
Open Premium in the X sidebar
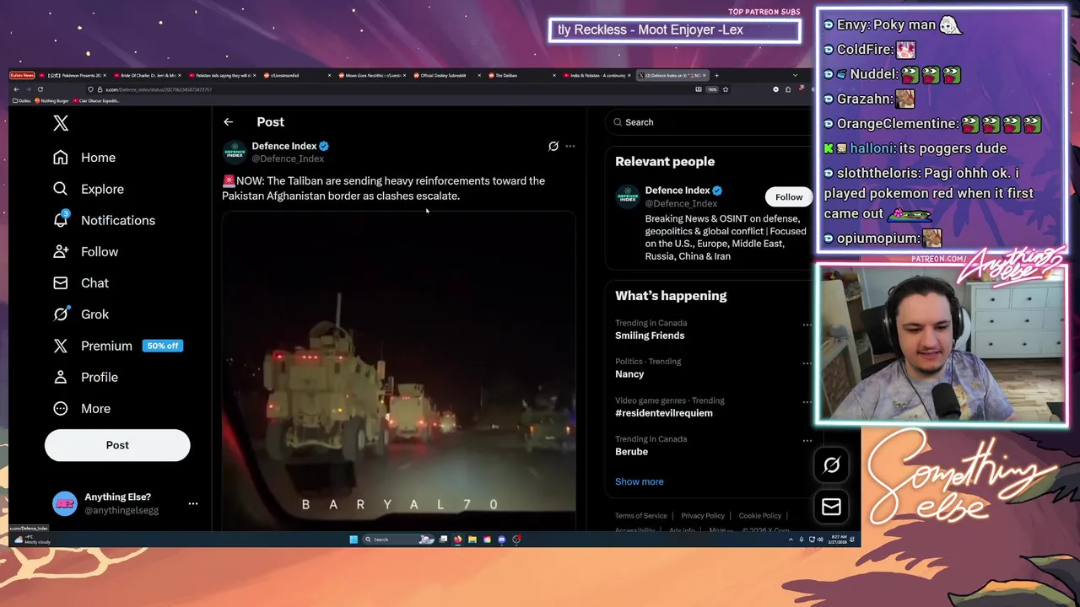tap(117, 346)
